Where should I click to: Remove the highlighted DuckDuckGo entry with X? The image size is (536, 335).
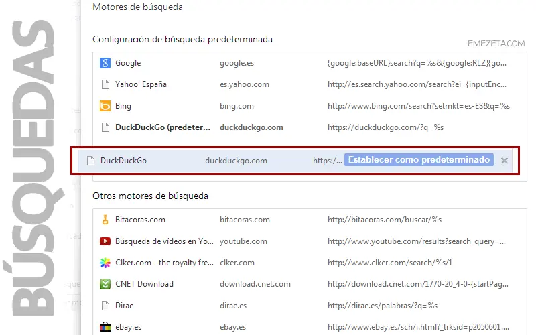505,161
